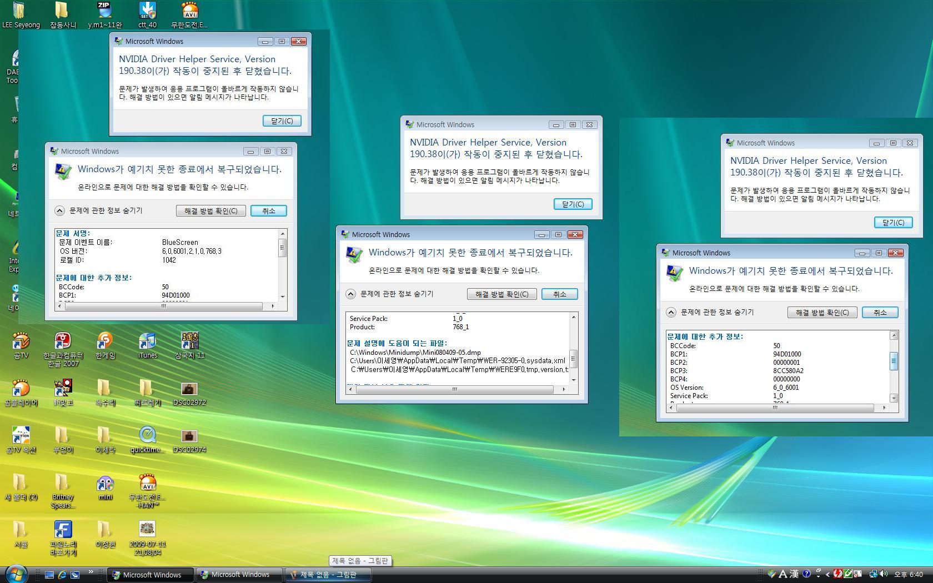
Task: Open the Britney Spears file icon
Action: coord(63,491)
